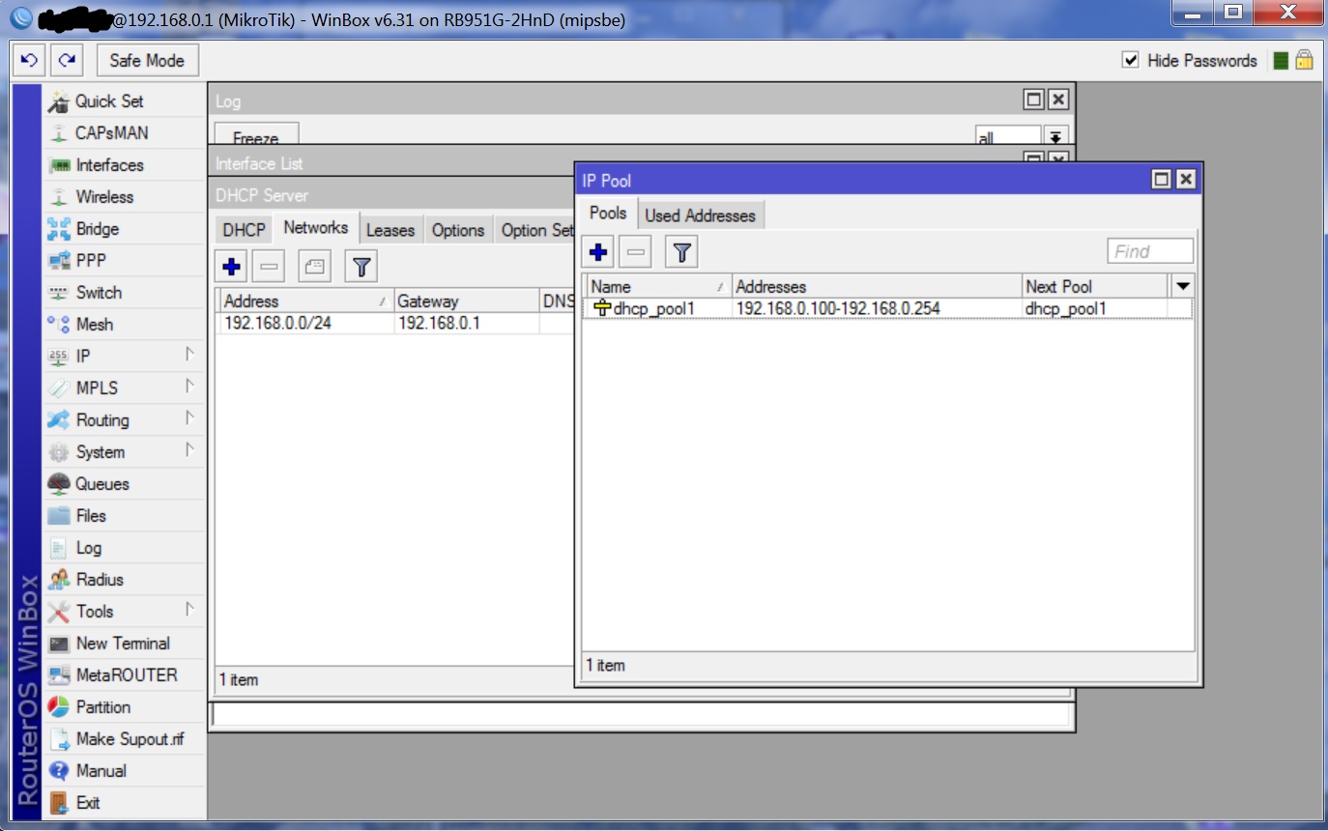This screenshot has width=1328, height=831.
Task: Click the DHCP Server window title bar
Action: click(391, 195)
